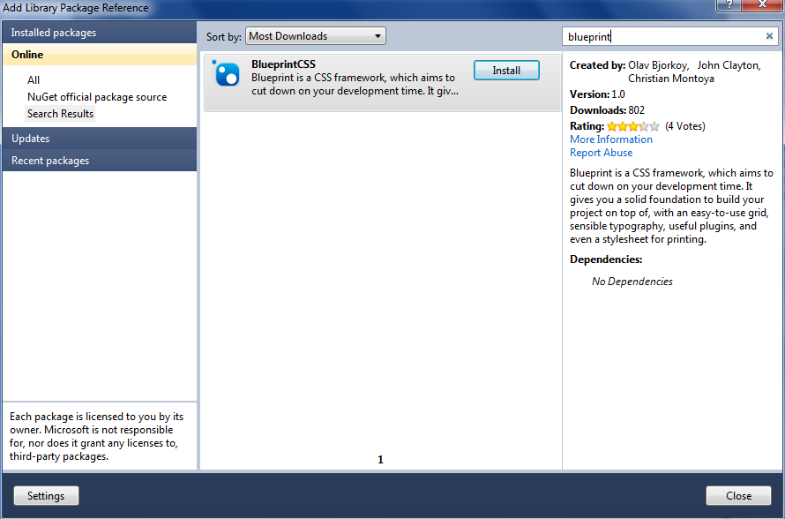Click the Report Abuse link
Viewport: 785px width, 519px height.
[x=601, y=152]
